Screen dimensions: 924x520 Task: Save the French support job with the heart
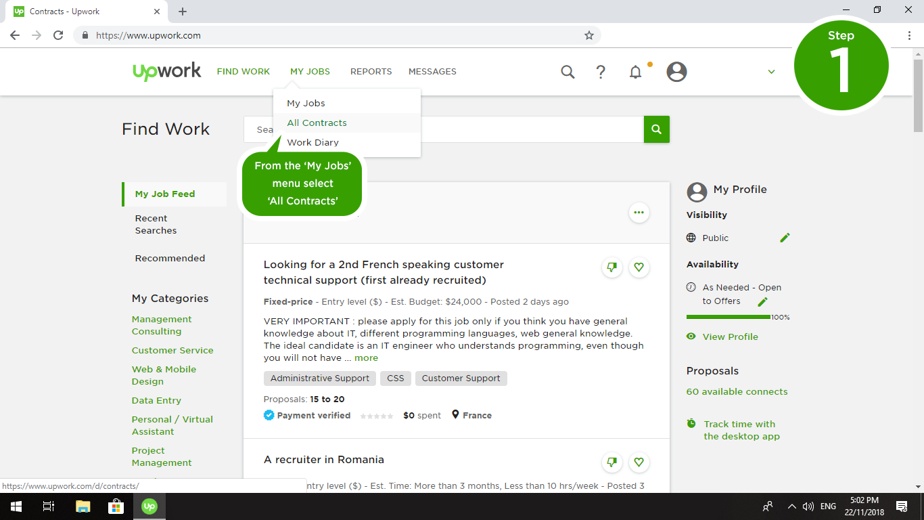[639, 267]
